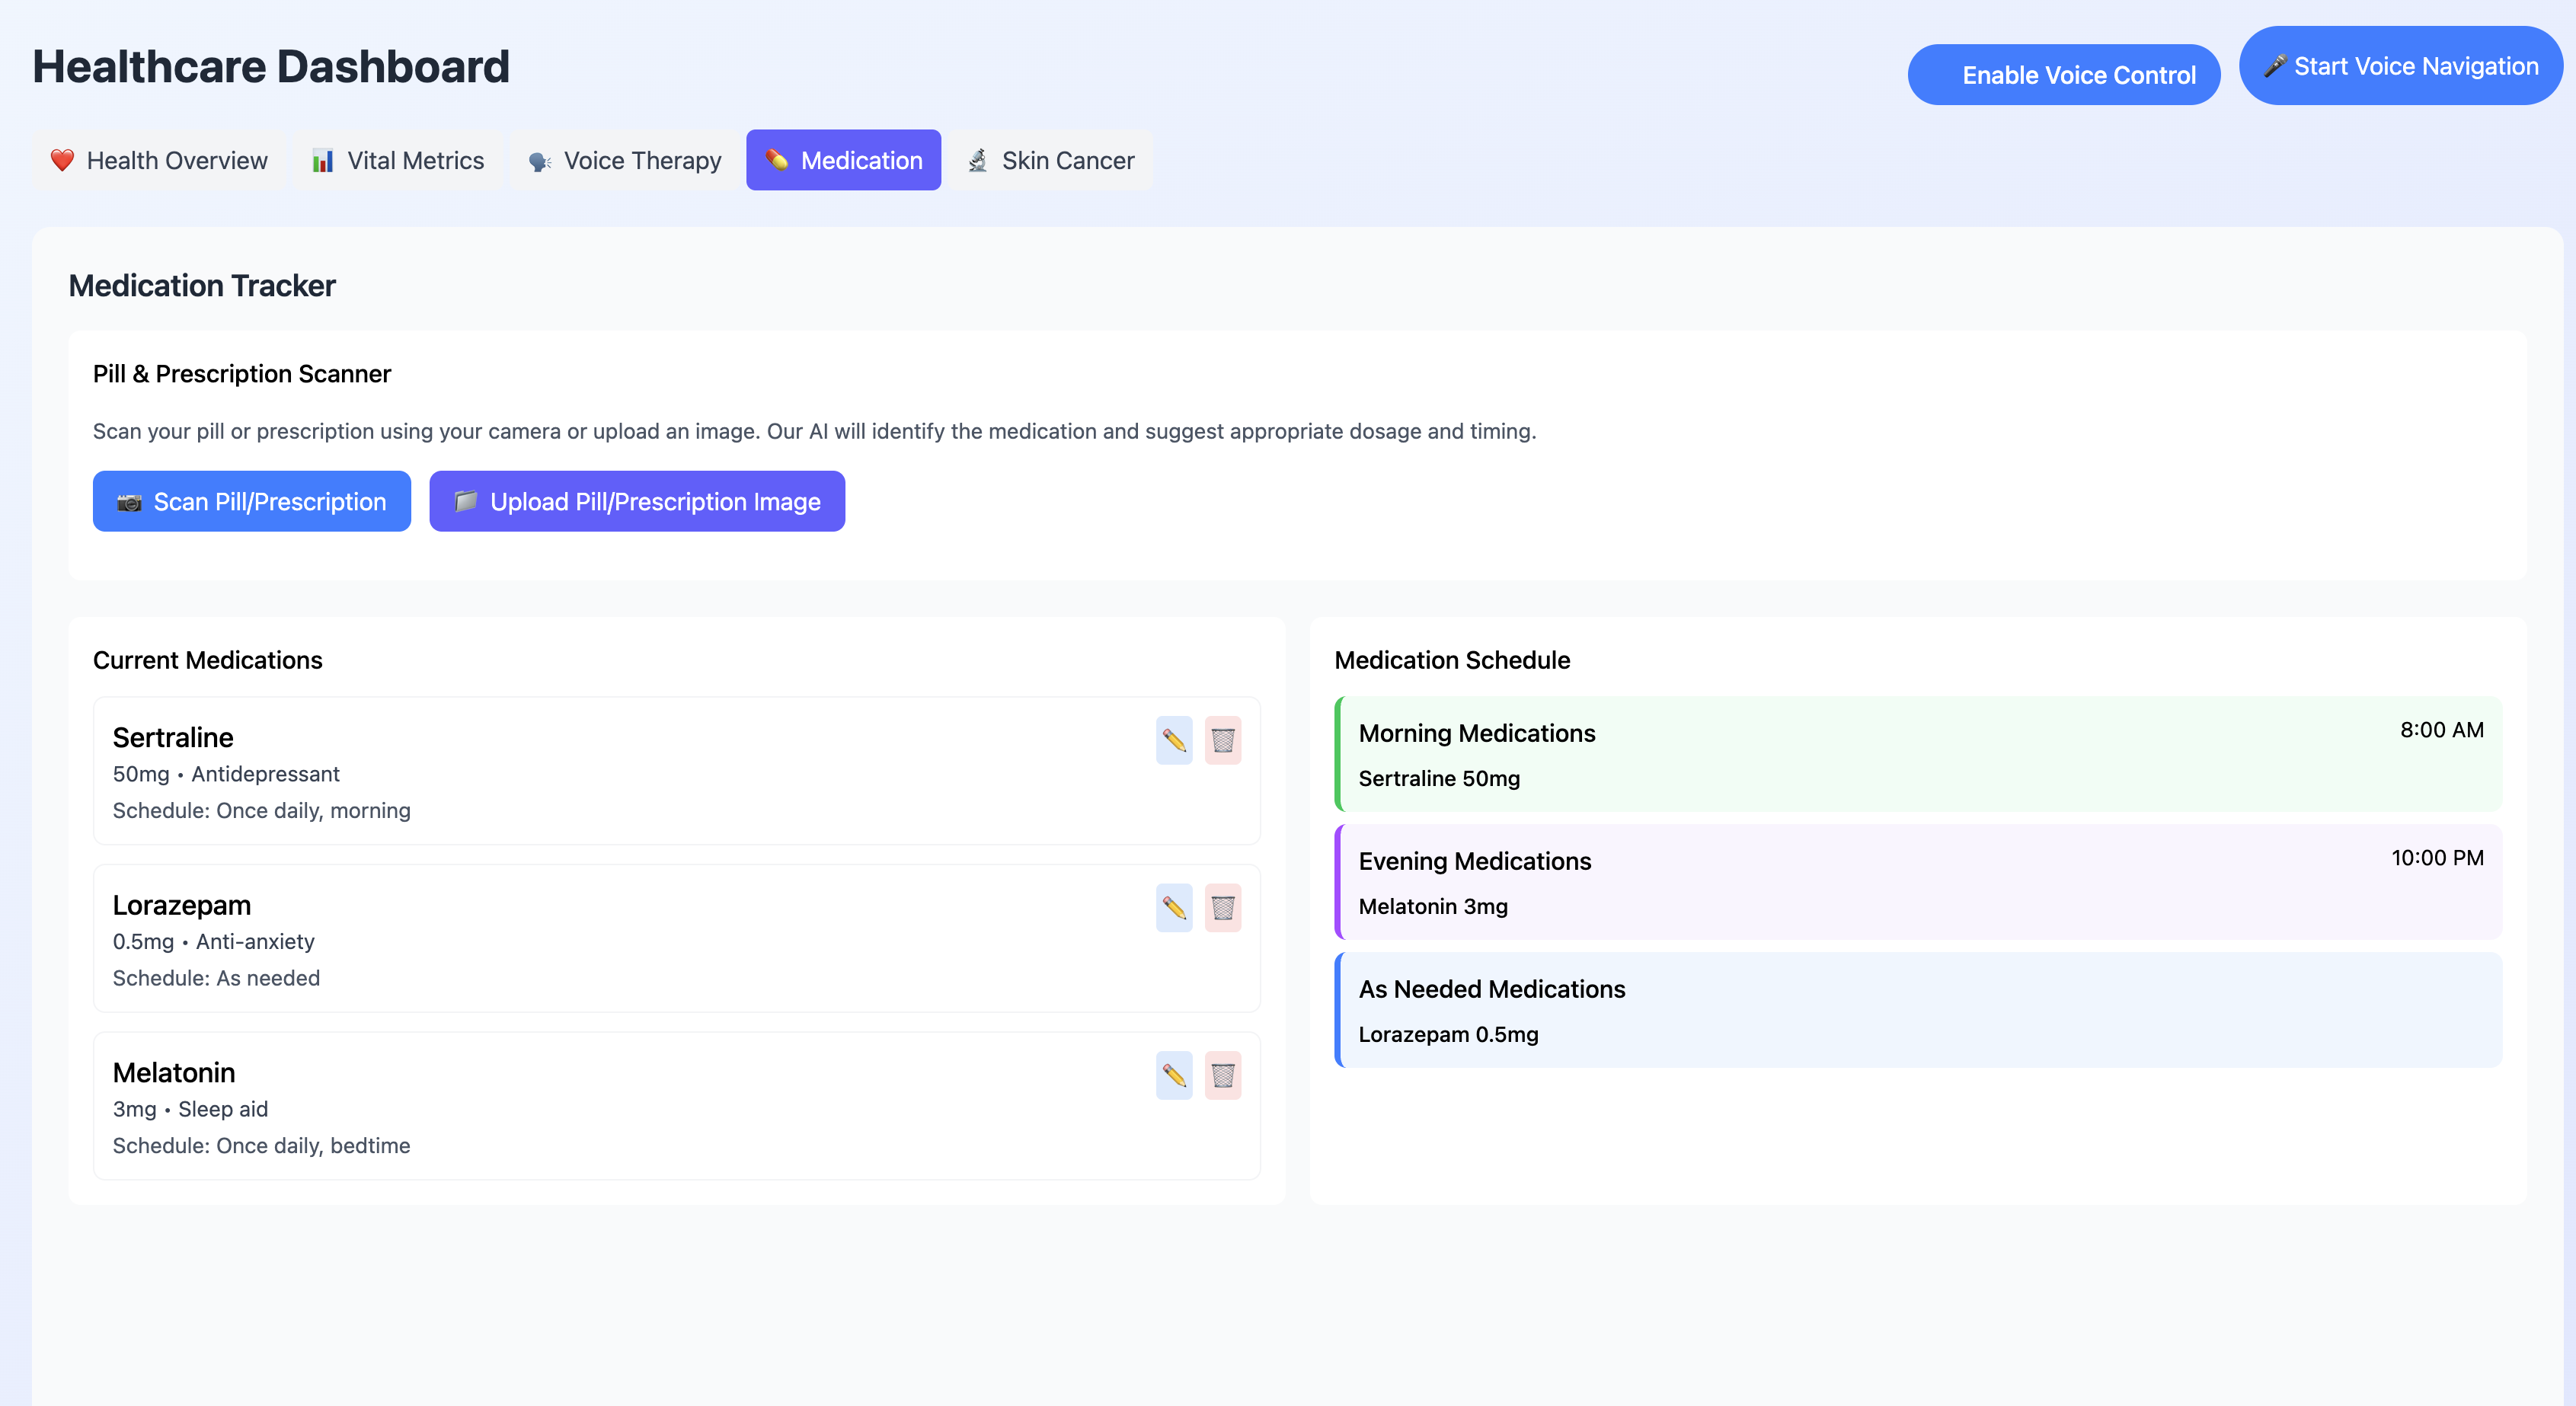Open the Medication tab
The image size is (2576, 1406).
click(843, 160)
